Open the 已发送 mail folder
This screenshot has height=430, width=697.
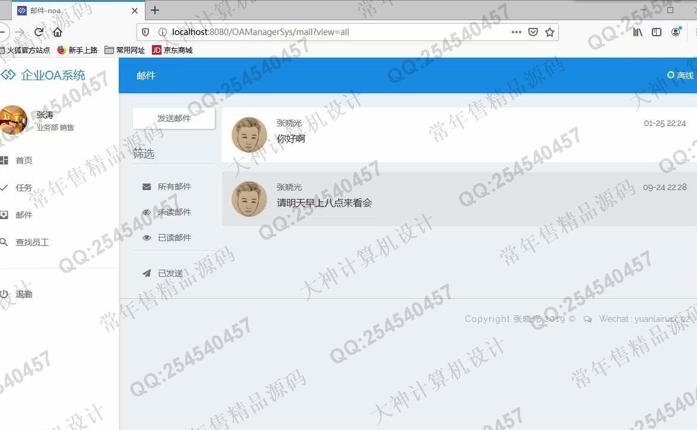tap(171, 273)
